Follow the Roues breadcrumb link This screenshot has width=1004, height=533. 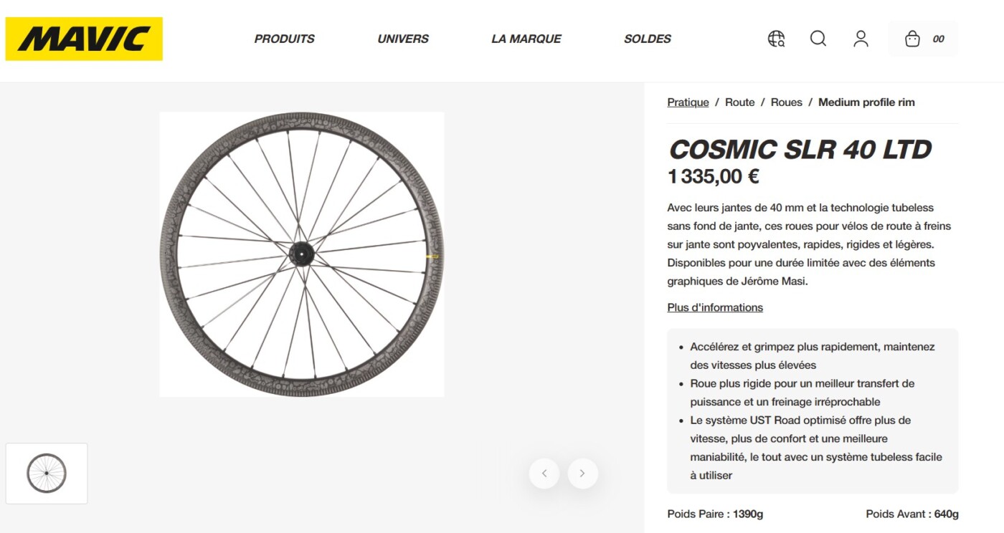786,102
